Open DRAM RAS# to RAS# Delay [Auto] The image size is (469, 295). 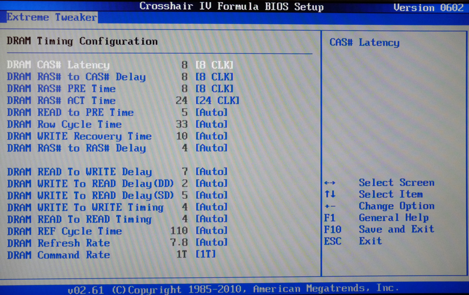pyautogui.click(x=211, y=148)
